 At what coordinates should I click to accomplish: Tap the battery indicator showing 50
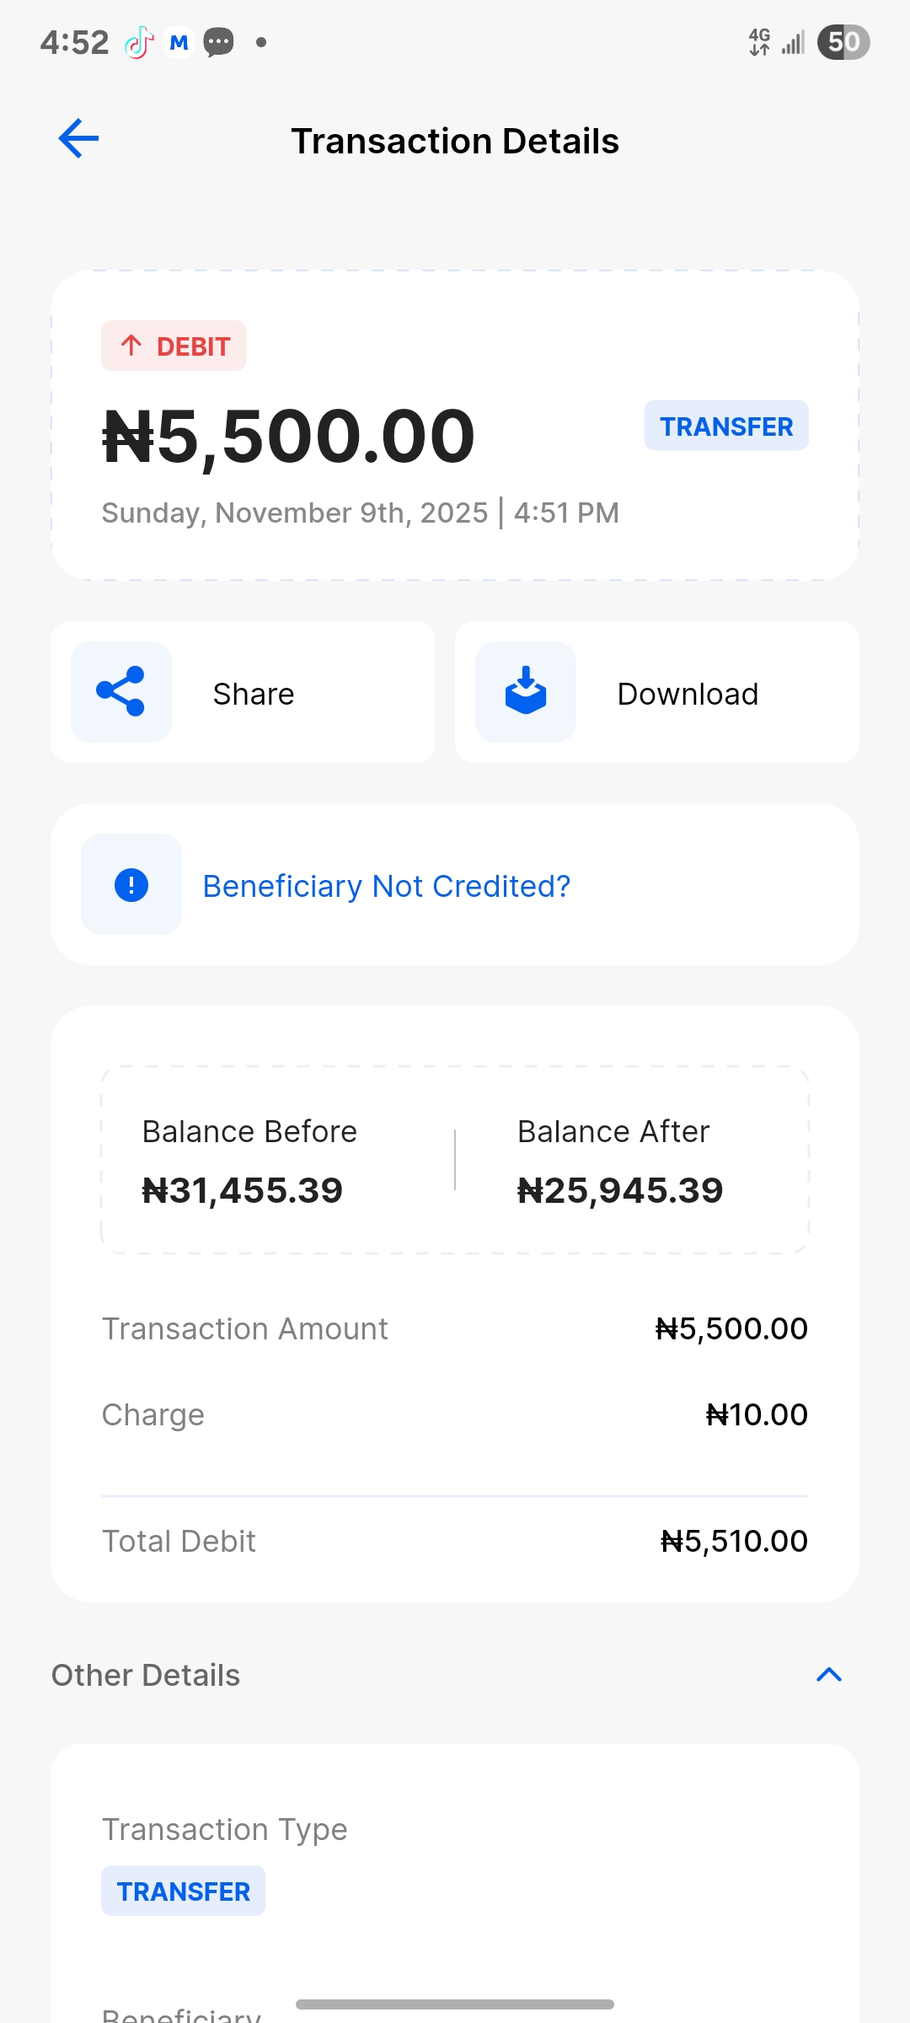coord(843,42)
